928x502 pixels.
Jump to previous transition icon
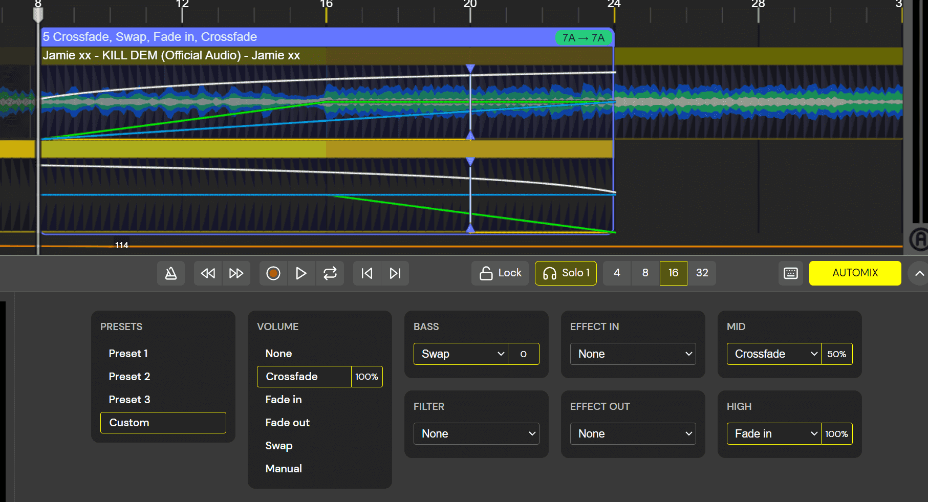(x=367, y=273)
